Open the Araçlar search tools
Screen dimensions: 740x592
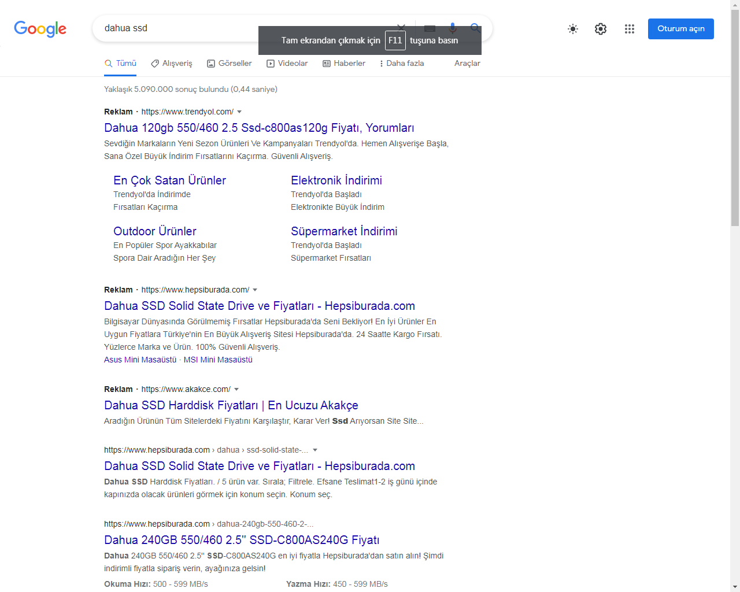coord(467,64)
